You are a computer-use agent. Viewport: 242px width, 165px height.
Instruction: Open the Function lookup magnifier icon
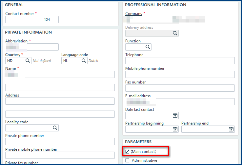148,47
